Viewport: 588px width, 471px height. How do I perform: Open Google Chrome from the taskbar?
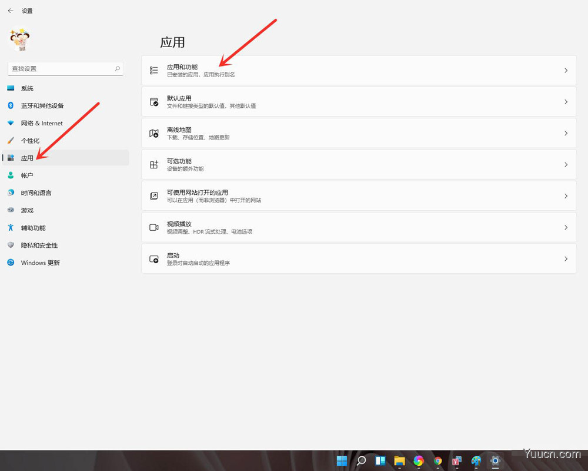[x=437, y=460]
